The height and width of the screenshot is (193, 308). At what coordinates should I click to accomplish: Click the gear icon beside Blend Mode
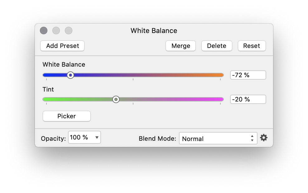[x=264, y=137]
